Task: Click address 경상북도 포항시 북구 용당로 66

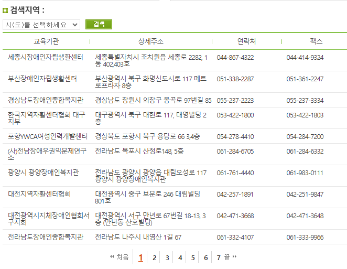Action: pos(147,136)
